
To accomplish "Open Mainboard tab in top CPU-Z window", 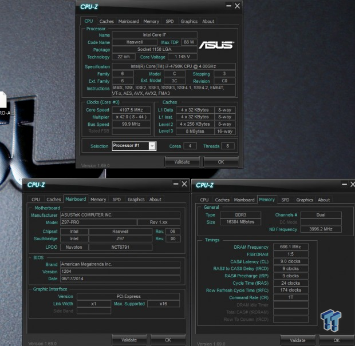I will click(x=128, y=21).
